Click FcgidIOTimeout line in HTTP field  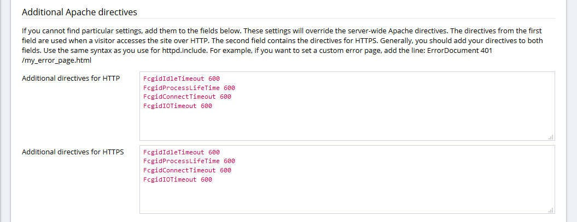click(x=177, y=106)
